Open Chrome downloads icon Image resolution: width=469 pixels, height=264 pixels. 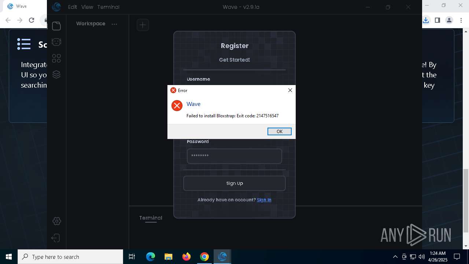[x=426, y=20]
